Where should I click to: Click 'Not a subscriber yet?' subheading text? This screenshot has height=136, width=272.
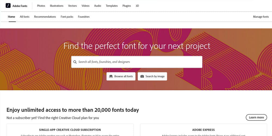(x=53, y=118)
